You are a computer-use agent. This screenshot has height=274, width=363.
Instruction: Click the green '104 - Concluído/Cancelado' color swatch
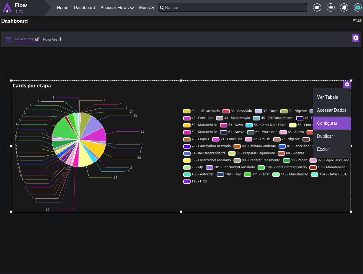261,167
